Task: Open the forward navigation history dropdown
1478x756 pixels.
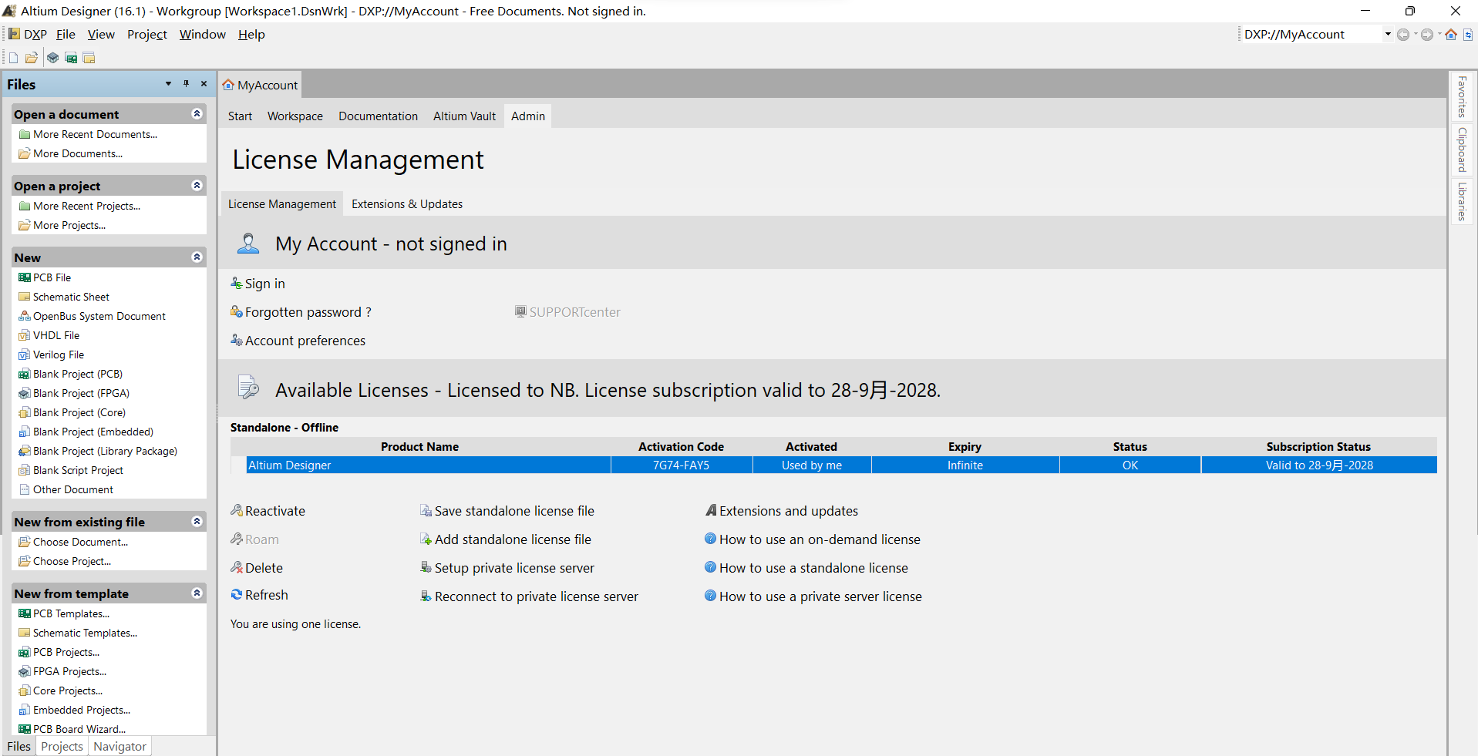Action: (1439, 34)
